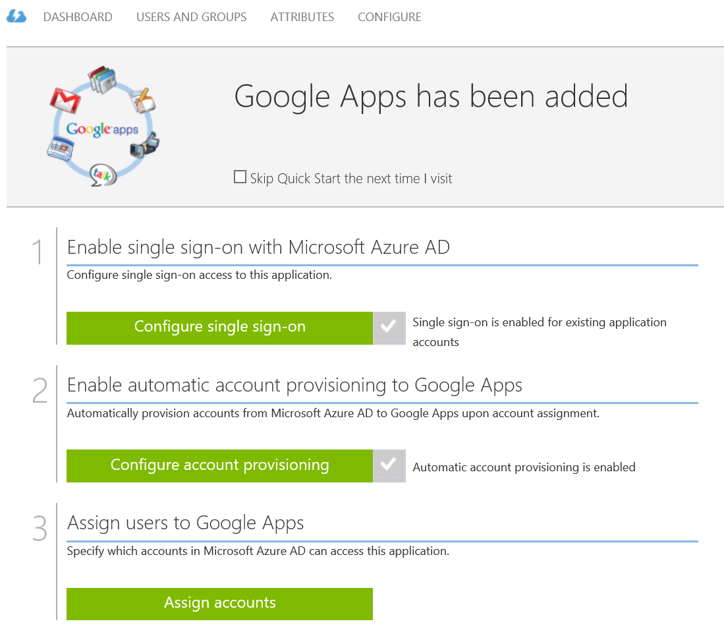The height and width of the screenshot is (638, 724).
Task: Click the Google Talk bubble icon
Action: (102, 174)
